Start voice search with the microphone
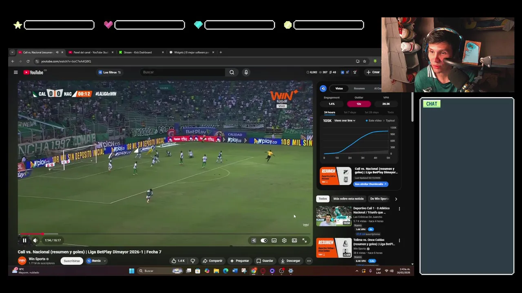522x293 pixels. [x=246, y=72]
